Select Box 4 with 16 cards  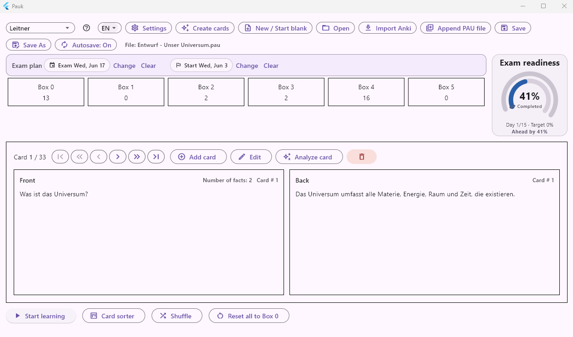pyautogui.click(x=366, y=92)
